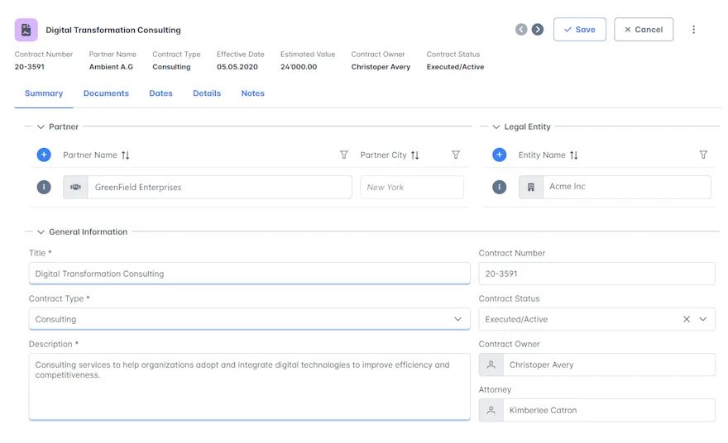Add a new legal entity with plus icon
This screenshot has height=443, width=728.
499,155
